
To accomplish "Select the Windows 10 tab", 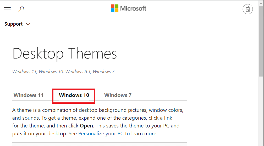I will (74, 95).
